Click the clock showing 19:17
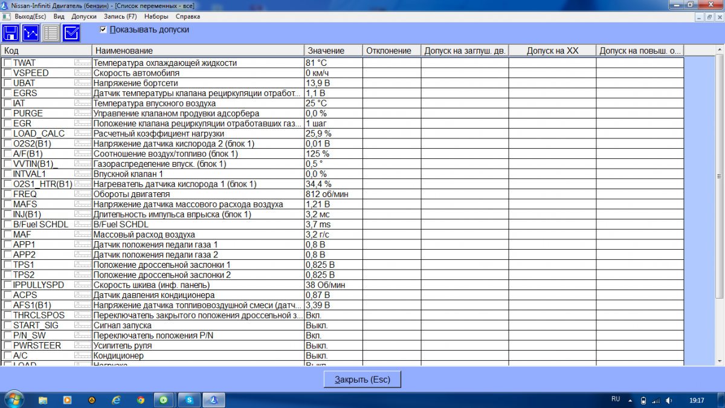The image size is (725, 408). point(697,400)
